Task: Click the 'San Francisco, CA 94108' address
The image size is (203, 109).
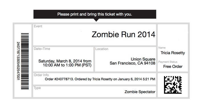Action: pyautogui.click(x=132, y=63)
